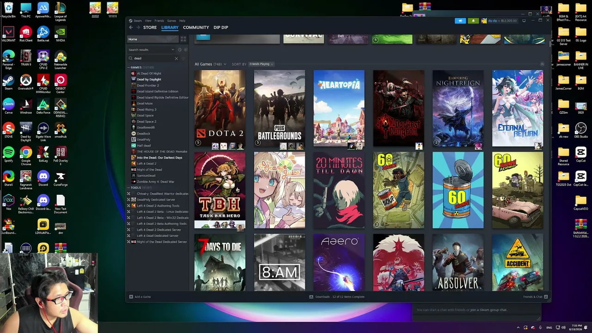Show recently played via the clock icon

click(179, 49)
